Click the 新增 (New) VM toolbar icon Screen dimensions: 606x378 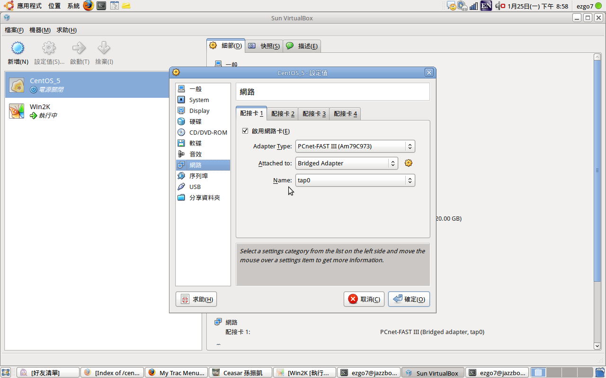click(x=18, y=48)
